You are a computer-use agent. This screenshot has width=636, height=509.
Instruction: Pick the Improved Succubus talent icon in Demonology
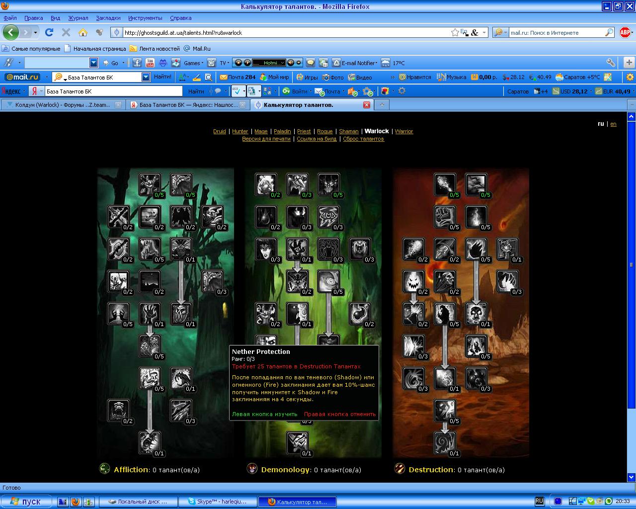pyautogui.click(x=266, y=249)
